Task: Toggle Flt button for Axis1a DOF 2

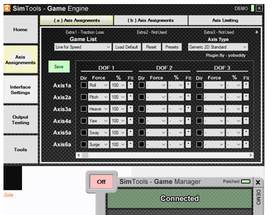Action: 188,85
